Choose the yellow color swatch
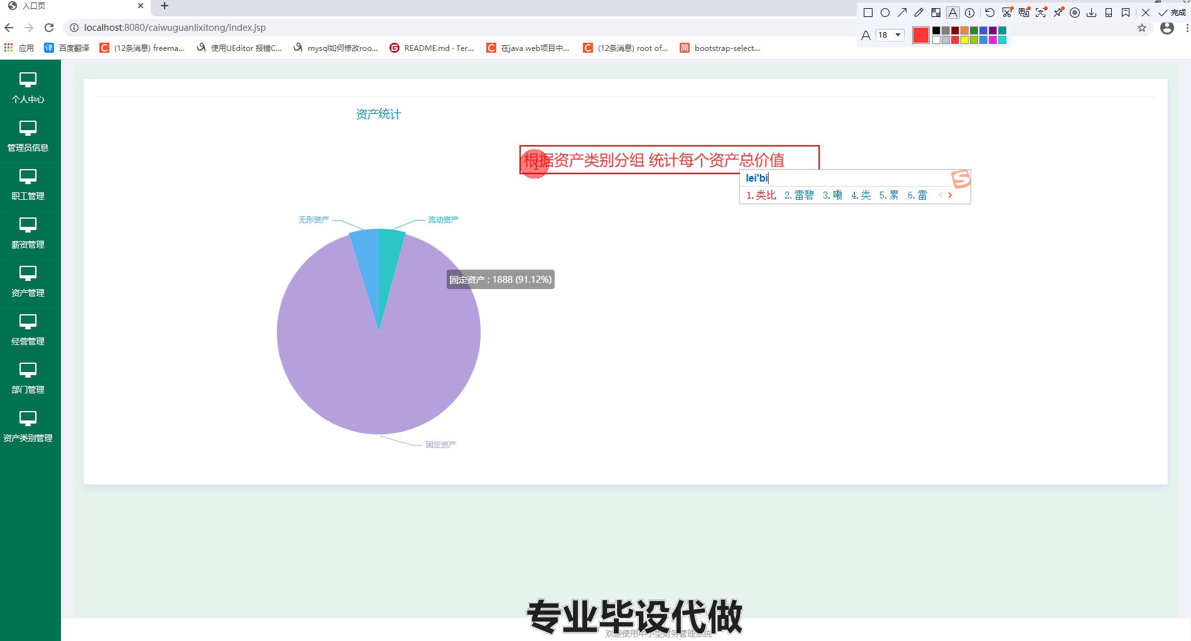Viewport: 1191px width, 641px height. 964,40
